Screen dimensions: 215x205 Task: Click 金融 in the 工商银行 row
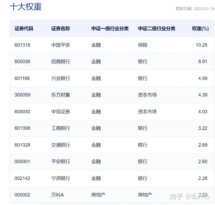[96, 128]
